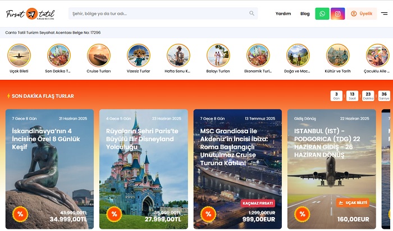The width and height of the screenshot is (393, 231).
Task: Click the Rüyaların Şehri Paris'te title
Action: point(142,139)
